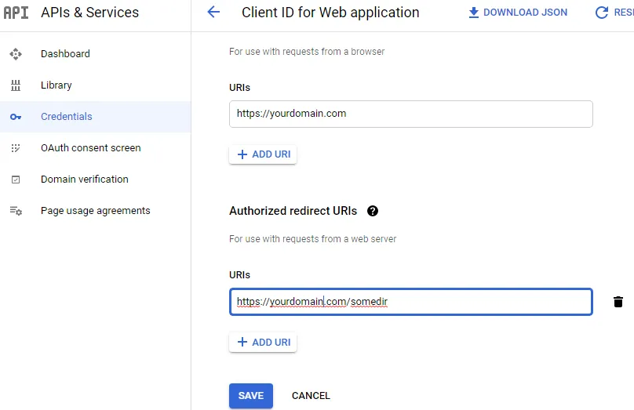
Task: Delete the redirect URI with trash icon
Action: [x=618, y=302]
